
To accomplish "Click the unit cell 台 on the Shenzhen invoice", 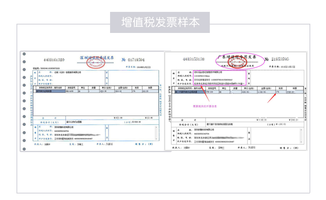I will 83,91.
